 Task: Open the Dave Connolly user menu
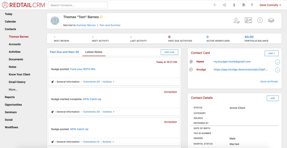pos(270,5)
